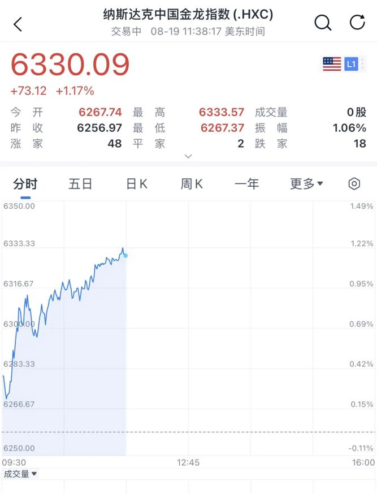Tap the blue current-price dot on chart
The image size is (377, 494).
click(x=125, y=256)
